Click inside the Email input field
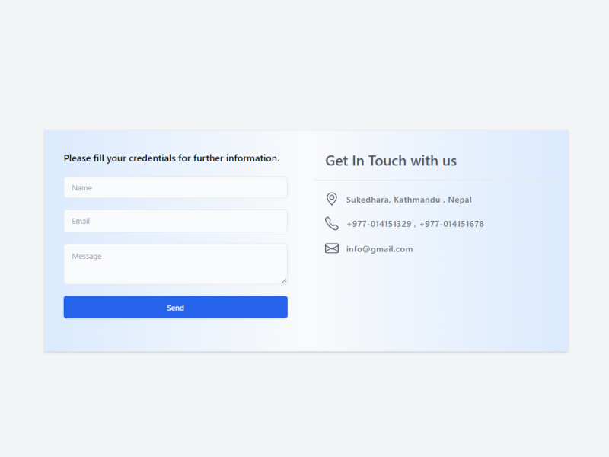609x457 pixels. click(x=175, y=221)
